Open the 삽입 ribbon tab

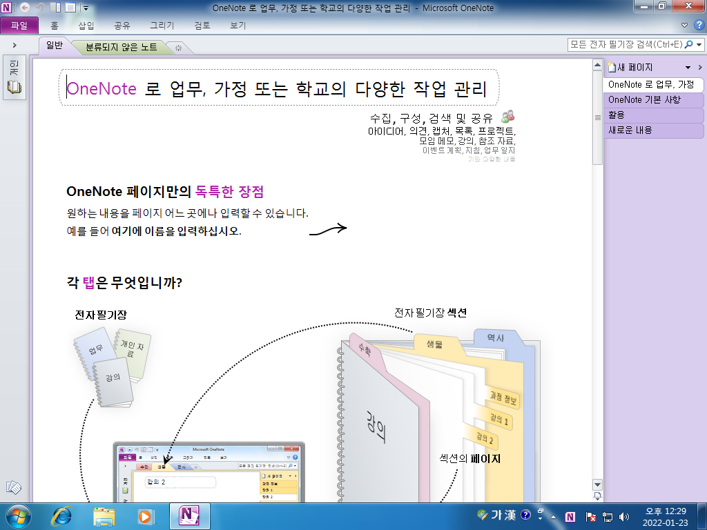pyautogui.click(x=86, y=26)
